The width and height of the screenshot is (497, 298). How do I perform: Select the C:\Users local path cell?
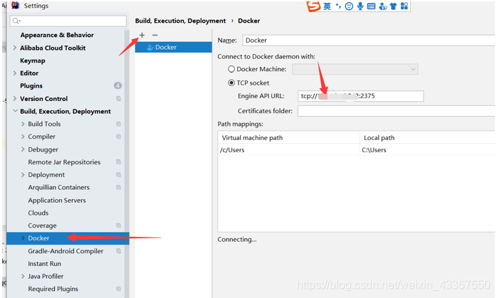[x=427, y=150]
